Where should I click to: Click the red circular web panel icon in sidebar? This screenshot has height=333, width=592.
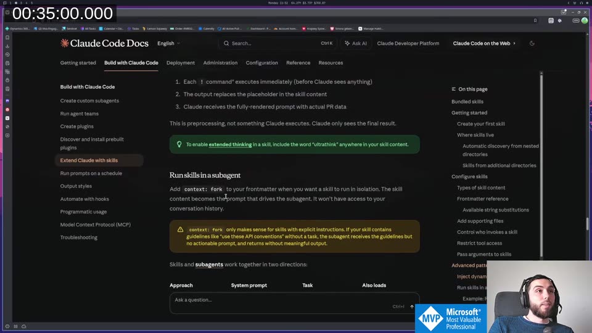[7, 110]
